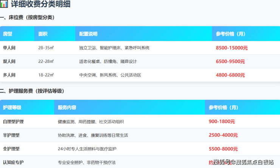Click the 配置说明 column header
This screenshot has width=280, height=168.
coord(88,34)
